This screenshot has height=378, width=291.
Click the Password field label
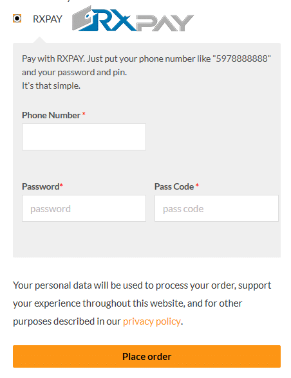click(41, 186)
